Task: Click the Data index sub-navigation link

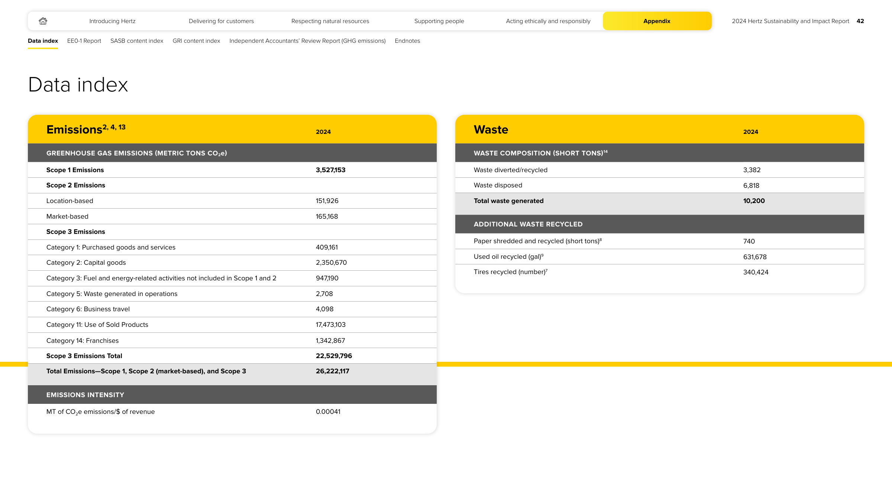Action: coord(43,41)
